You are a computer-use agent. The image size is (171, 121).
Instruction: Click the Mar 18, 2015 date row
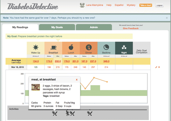(18, 67)
